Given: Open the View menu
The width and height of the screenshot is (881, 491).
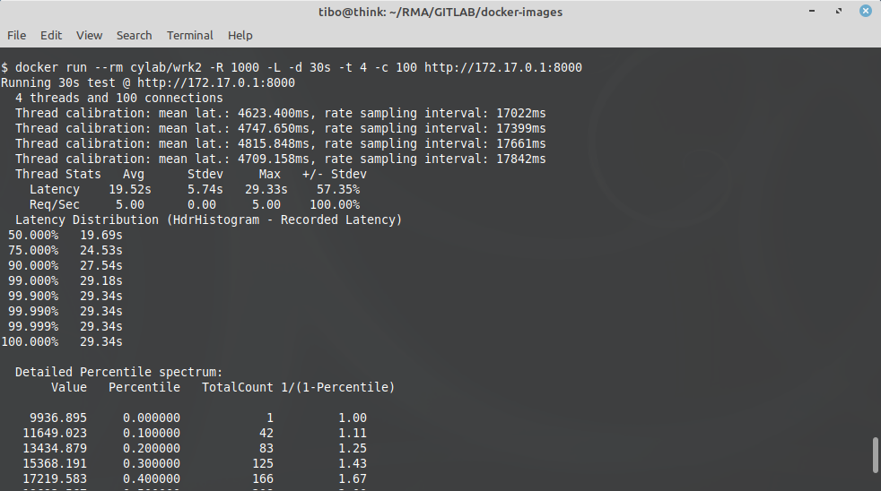Looking at the screenshot, I should (89, 36).
